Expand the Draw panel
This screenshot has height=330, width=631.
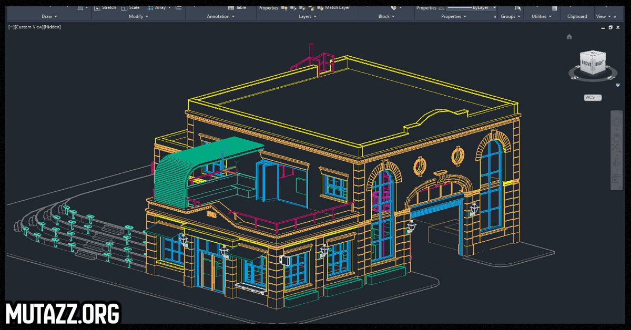tap(50, 16)
